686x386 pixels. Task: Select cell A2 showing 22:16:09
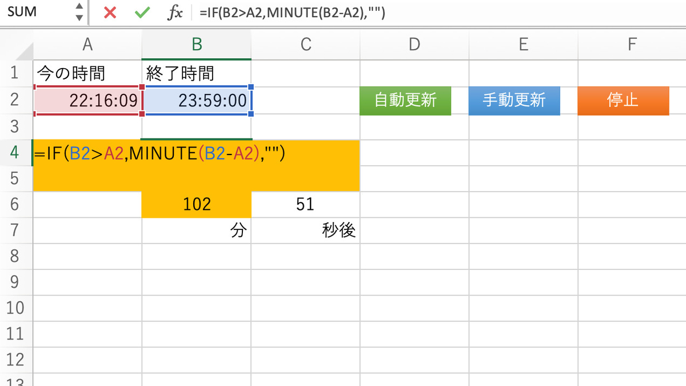coord(87,100)
